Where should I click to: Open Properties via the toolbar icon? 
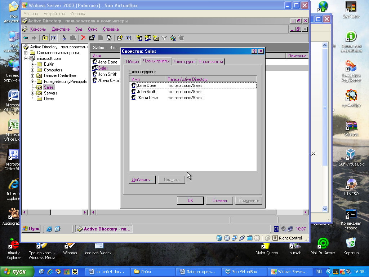click(x=92, y=38)
